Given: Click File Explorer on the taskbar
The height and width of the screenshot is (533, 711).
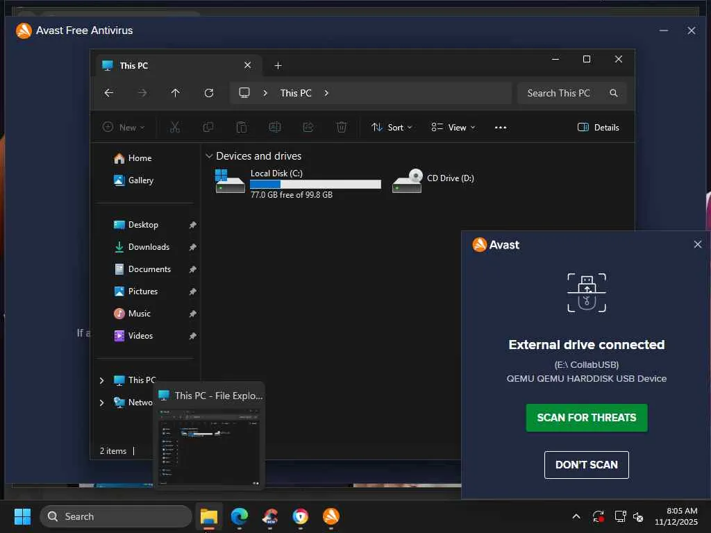Looking at the screenshot, I should click(x=209, y=516).
